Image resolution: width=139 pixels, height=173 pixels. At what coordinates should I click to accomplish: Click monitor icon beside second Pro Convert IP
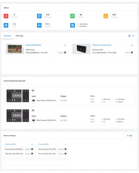tap(65, 154)
